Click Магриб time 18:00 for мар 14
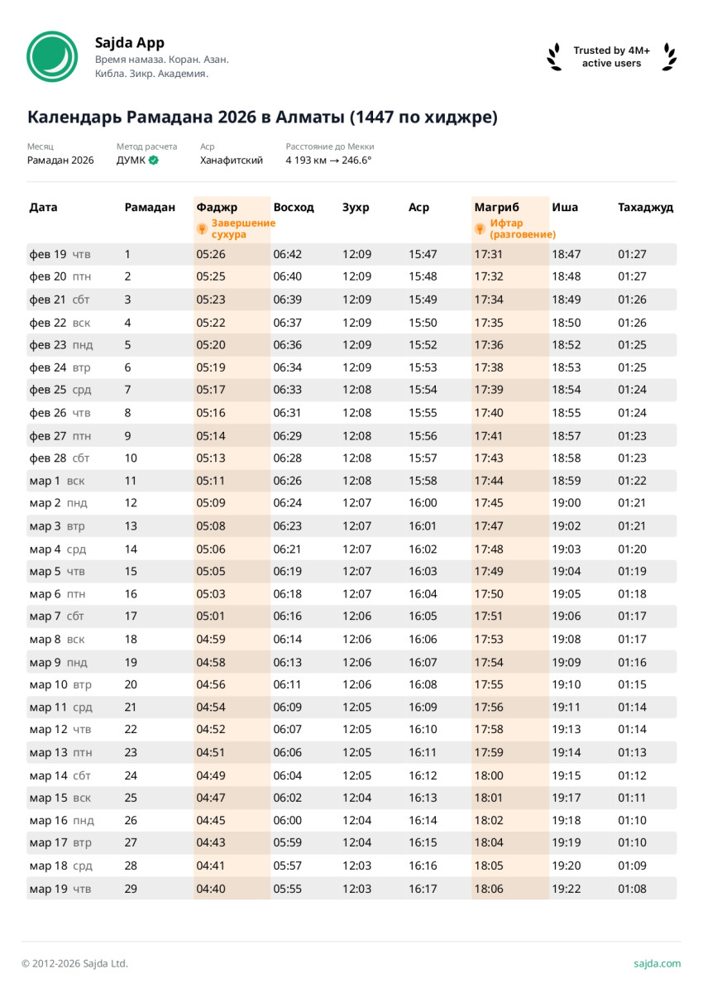This screenshot has width=703, height=993. pos(488,775)
